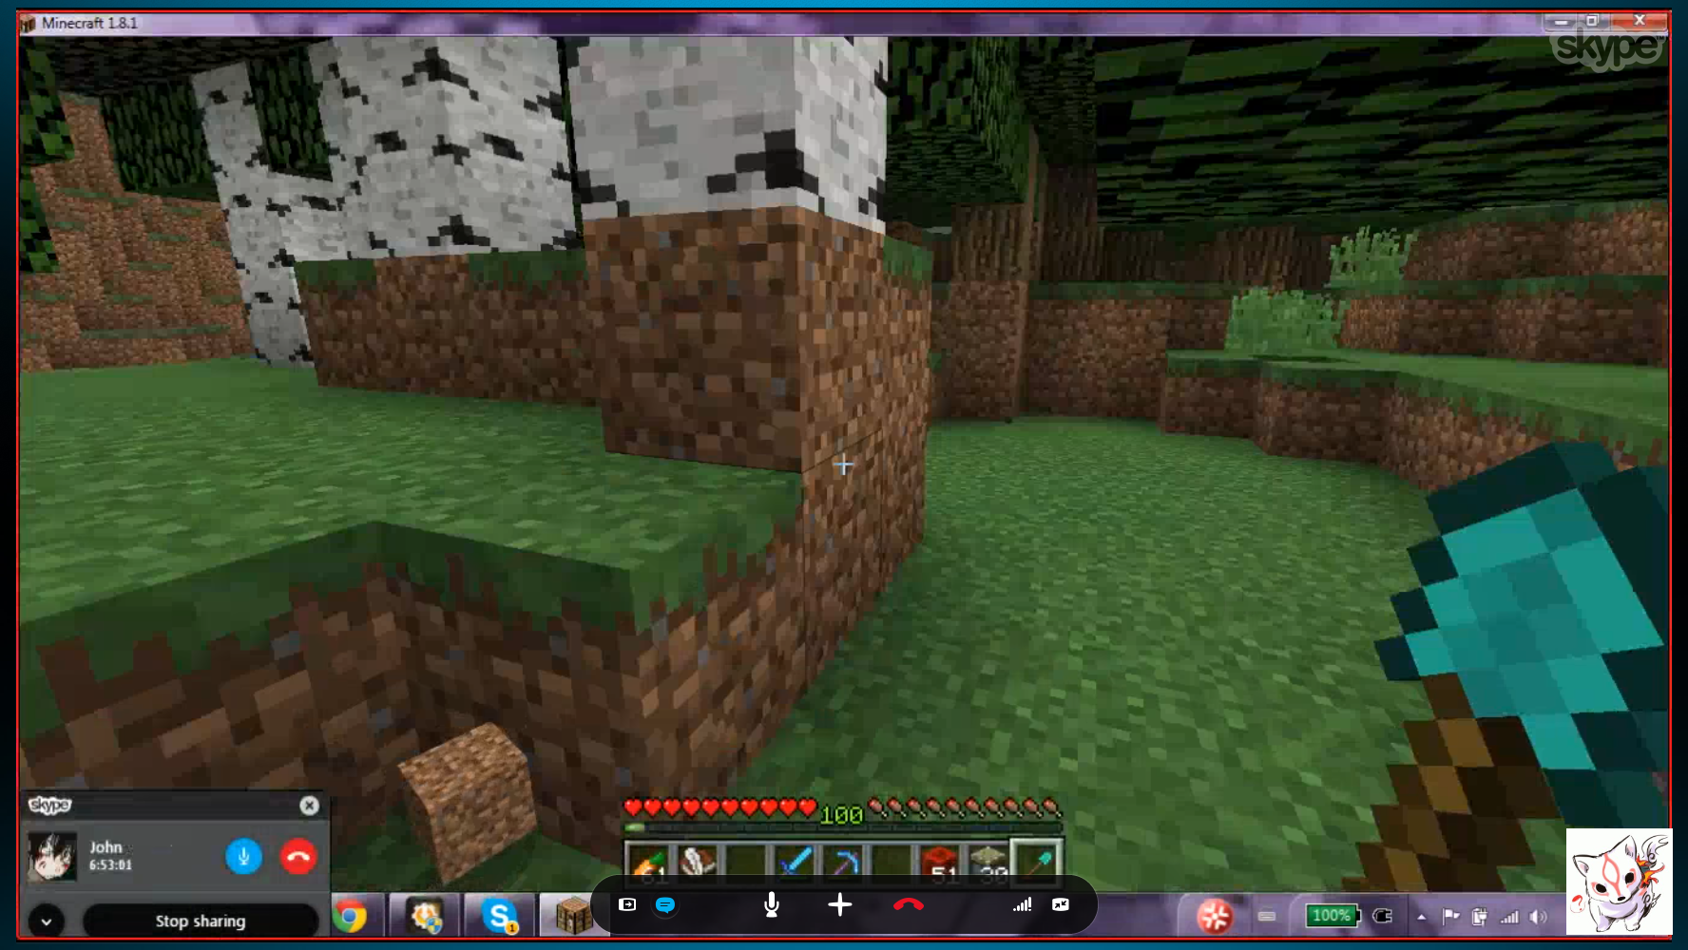
Task: Close the Skype mini sharing panel
Action: click(309, 806)
